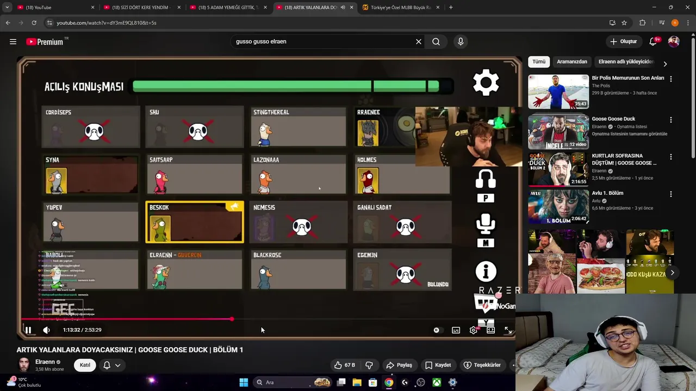The height and width of the screenshot is (391, 696).
Task: Open the tab search dropdown arrow
Action: click(7, 8)
